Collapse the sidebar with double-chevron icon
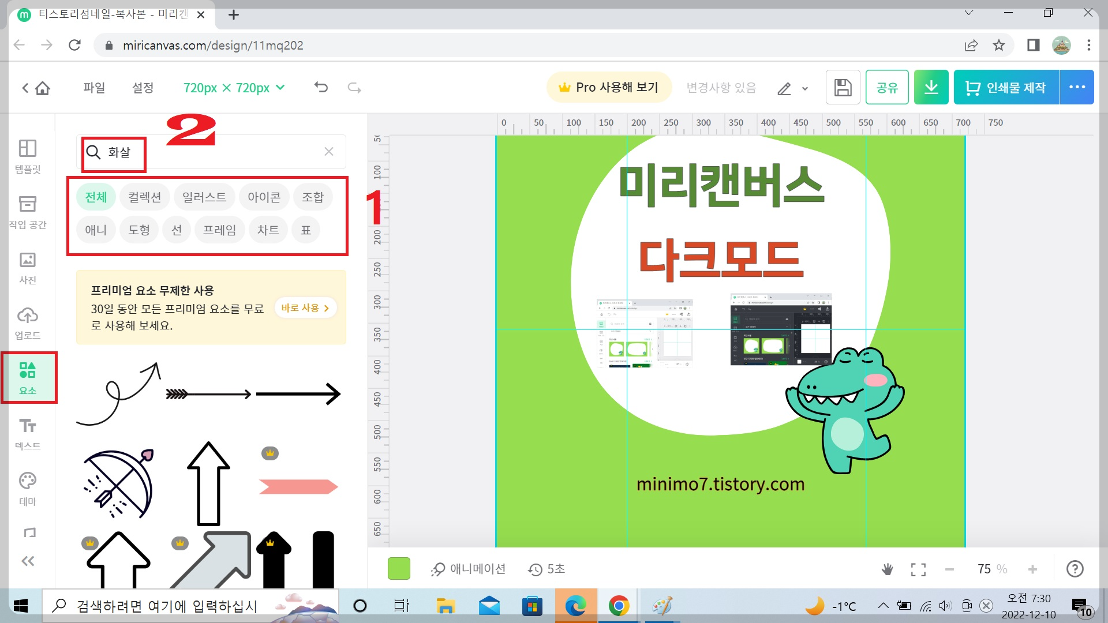This screenshot has width=1108, height=623. click(28, 561)
